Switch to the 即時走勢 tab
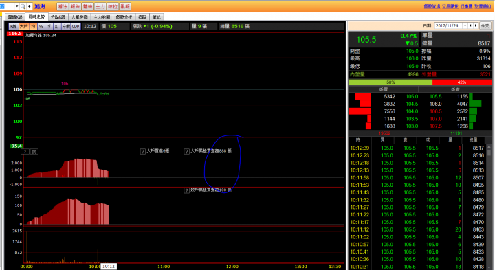Image resolution: width=495 pixels, height=270 pixels. (36, 16)
